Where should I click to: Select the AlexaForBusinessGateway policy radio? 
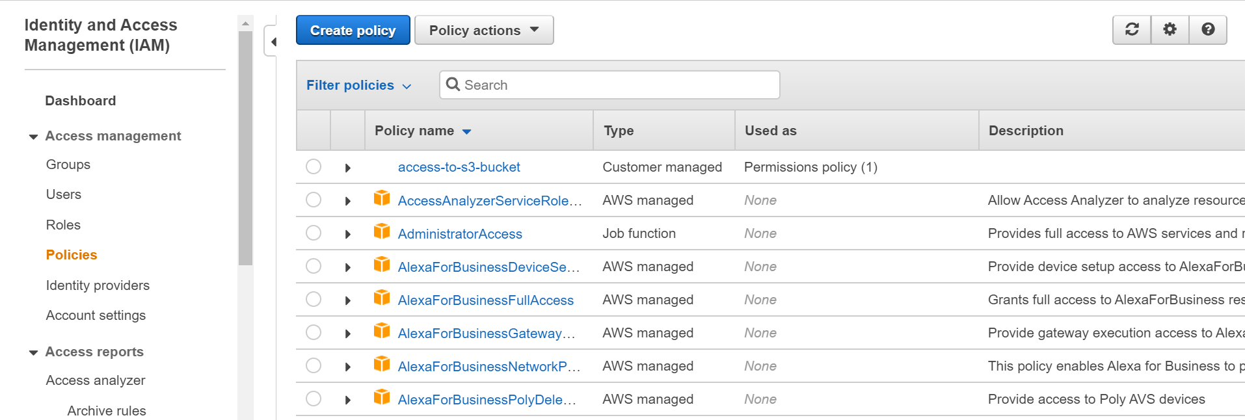(x=314, y=332)
